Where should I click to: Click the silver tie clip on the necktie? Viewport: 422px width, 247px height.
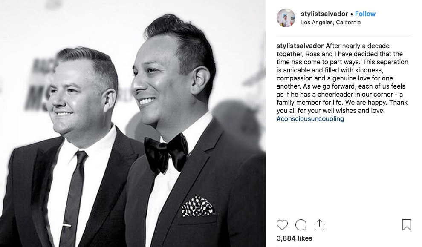67,225
